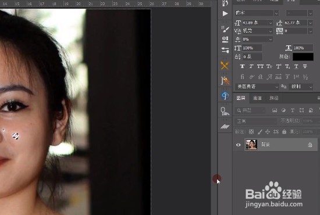Filter layers by shape layers icon

(301, 110)
